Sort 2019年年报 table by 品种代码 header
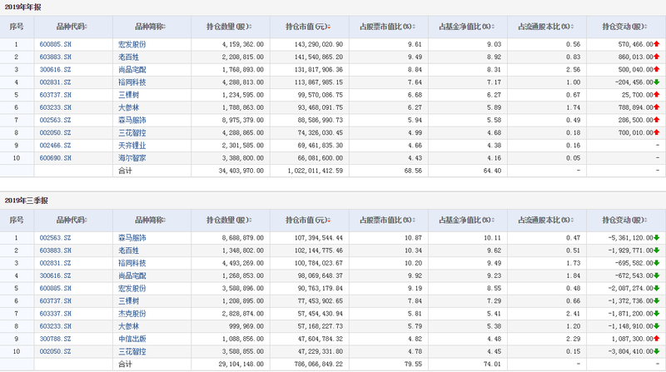The image size is (666, 372). (72, 27)
